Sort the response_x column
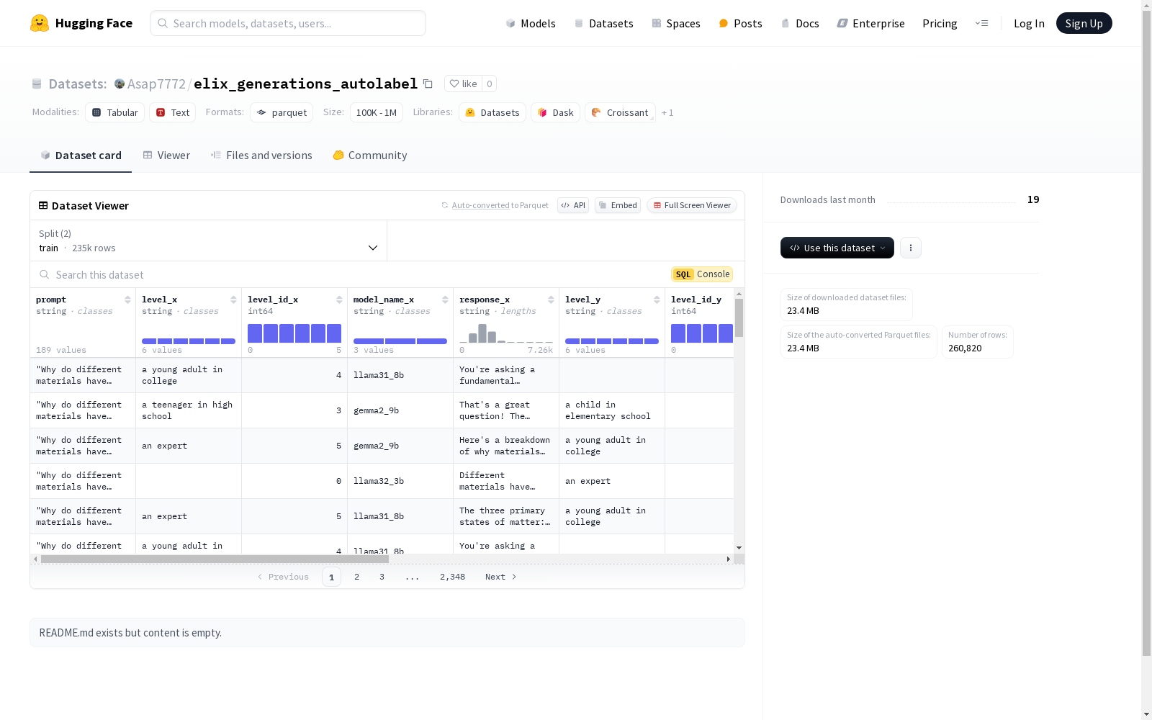 551,300
